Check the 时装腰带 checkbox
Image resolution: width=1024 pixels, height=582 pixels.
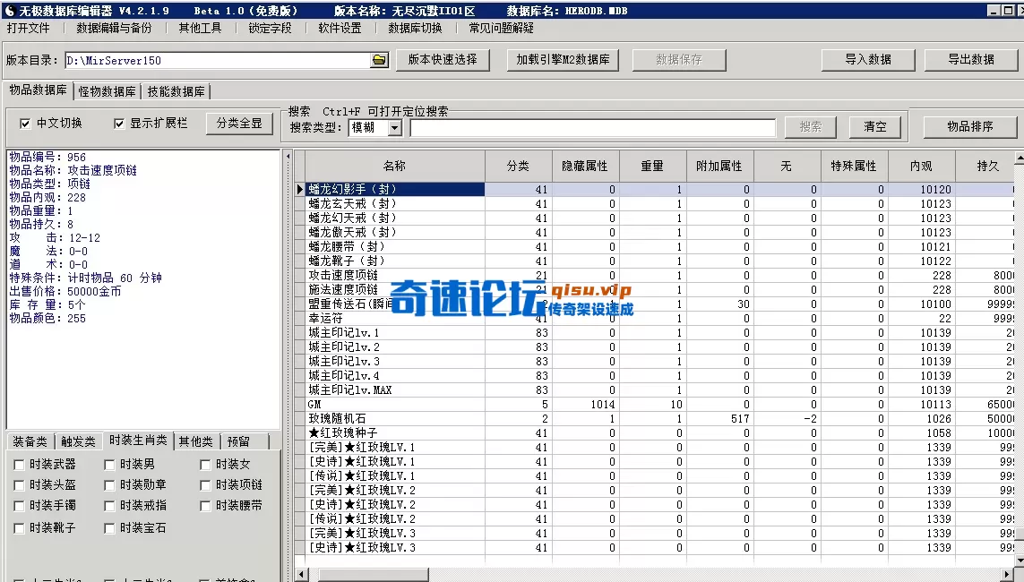click(x=205, y=506)
